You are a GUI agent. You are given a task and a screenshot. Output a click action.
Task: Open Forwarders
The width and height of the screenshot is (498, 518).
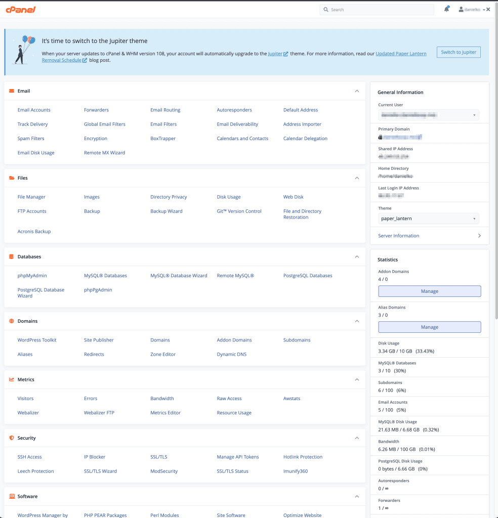click(96, 110)
